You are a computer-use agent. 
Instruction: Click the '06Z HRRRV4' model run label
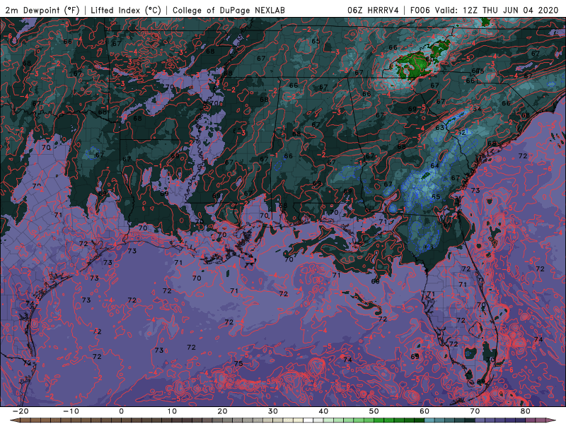[373, 10]
